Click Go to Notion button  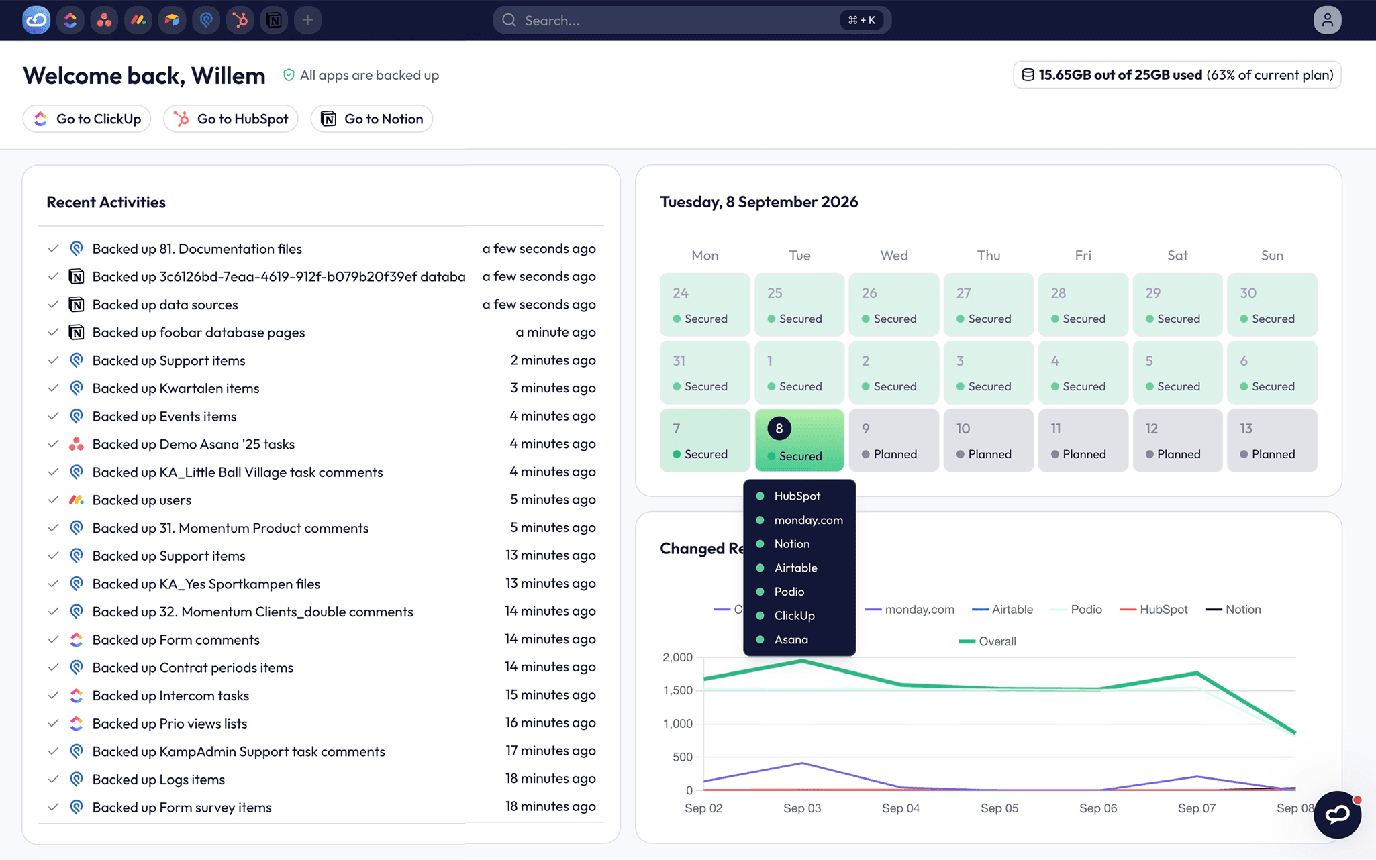[x=372, y=119]
